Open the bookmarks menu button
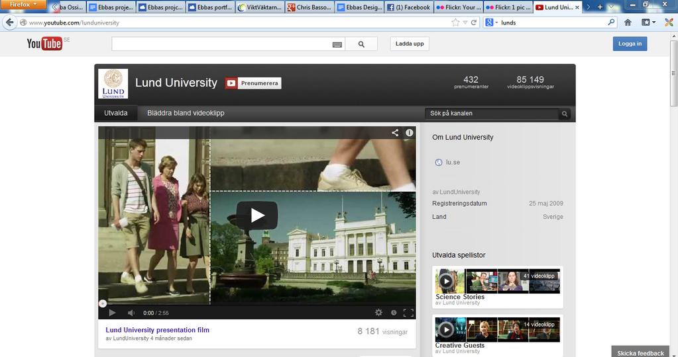 (x=648, y=22)
